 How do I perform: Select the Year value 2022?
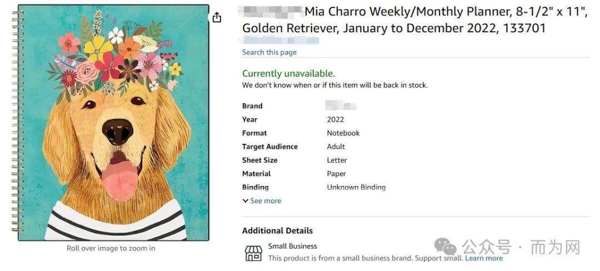336,119
